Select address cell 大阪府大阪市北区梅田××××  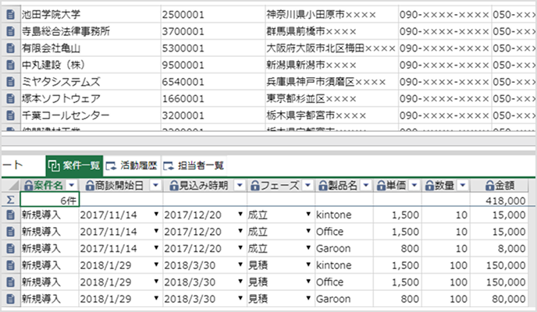pos(331,48)
